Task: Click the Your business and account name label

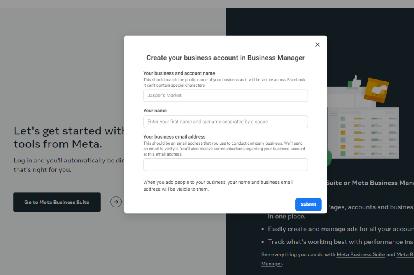Action: tap(179, 73)
